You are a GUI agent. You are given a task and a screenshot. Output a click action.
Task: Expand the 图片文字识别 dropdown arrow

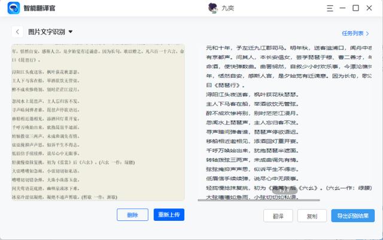pyautogui.click(x=71, y=32)
